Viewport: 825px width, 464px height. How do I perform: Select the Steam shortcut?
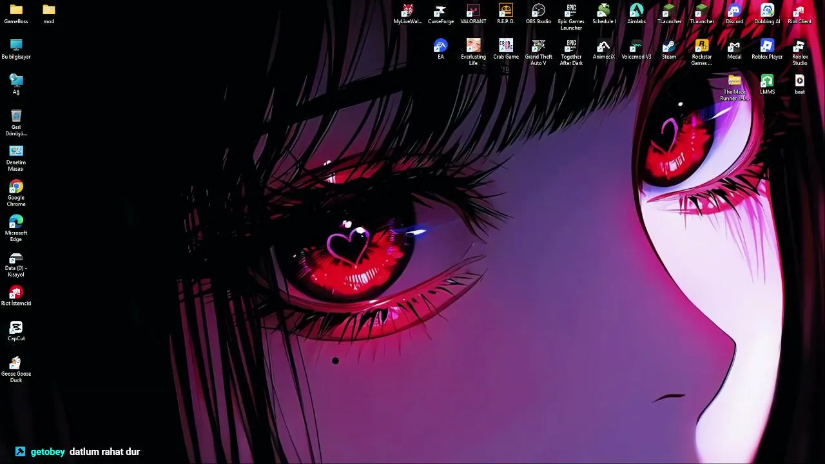(x=669, y=49)
